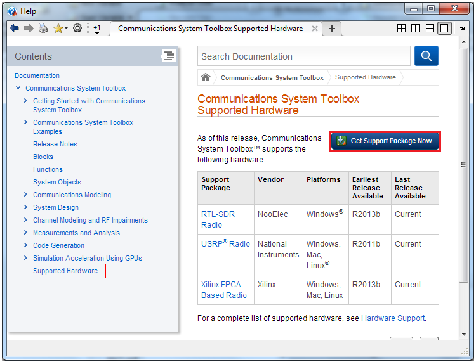
Task: Open the Functions link
Action: pos(48,169)
